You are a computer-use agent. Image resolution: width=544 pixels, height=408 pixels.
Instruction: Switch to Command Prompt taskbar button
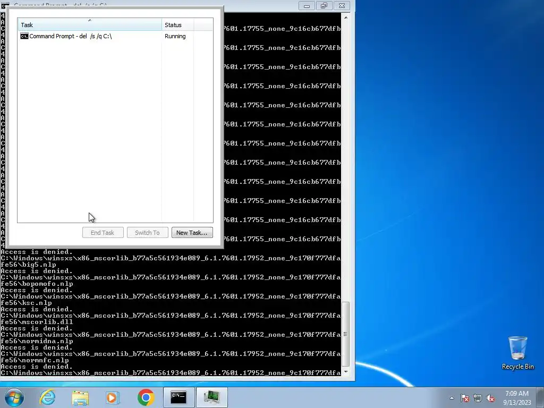(178, 397)
